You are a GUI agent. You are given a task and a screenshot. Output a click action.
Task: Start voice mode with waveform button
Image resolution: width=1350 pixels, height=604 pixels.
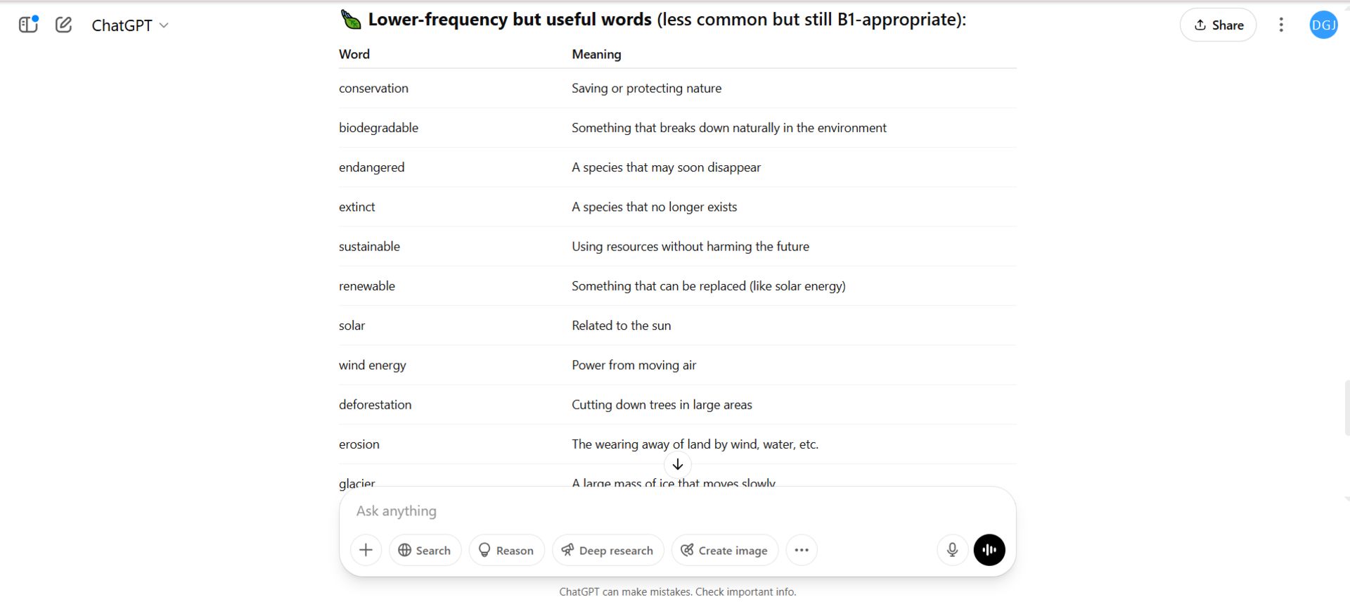[989, 550]
